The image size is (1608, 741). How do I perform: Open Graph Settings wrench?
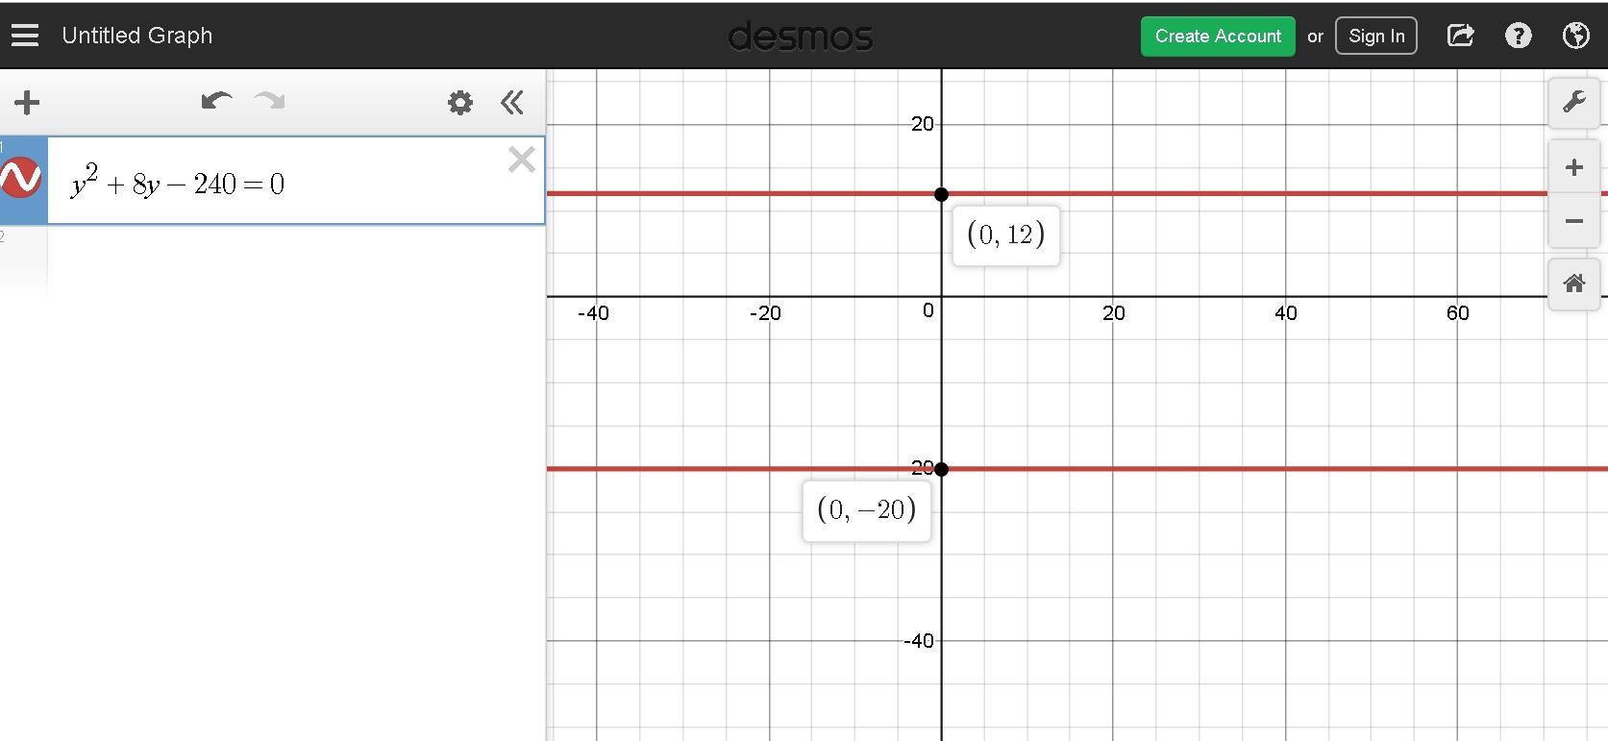[1573, 102]
